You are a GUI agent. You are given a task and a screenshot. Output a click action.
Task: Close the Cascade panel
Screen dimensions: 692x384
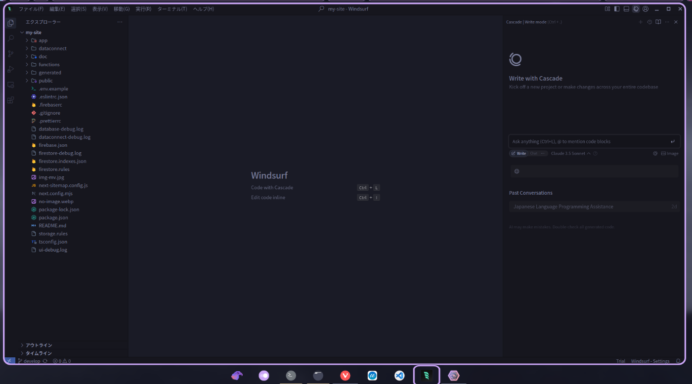[x=676, y=22]
